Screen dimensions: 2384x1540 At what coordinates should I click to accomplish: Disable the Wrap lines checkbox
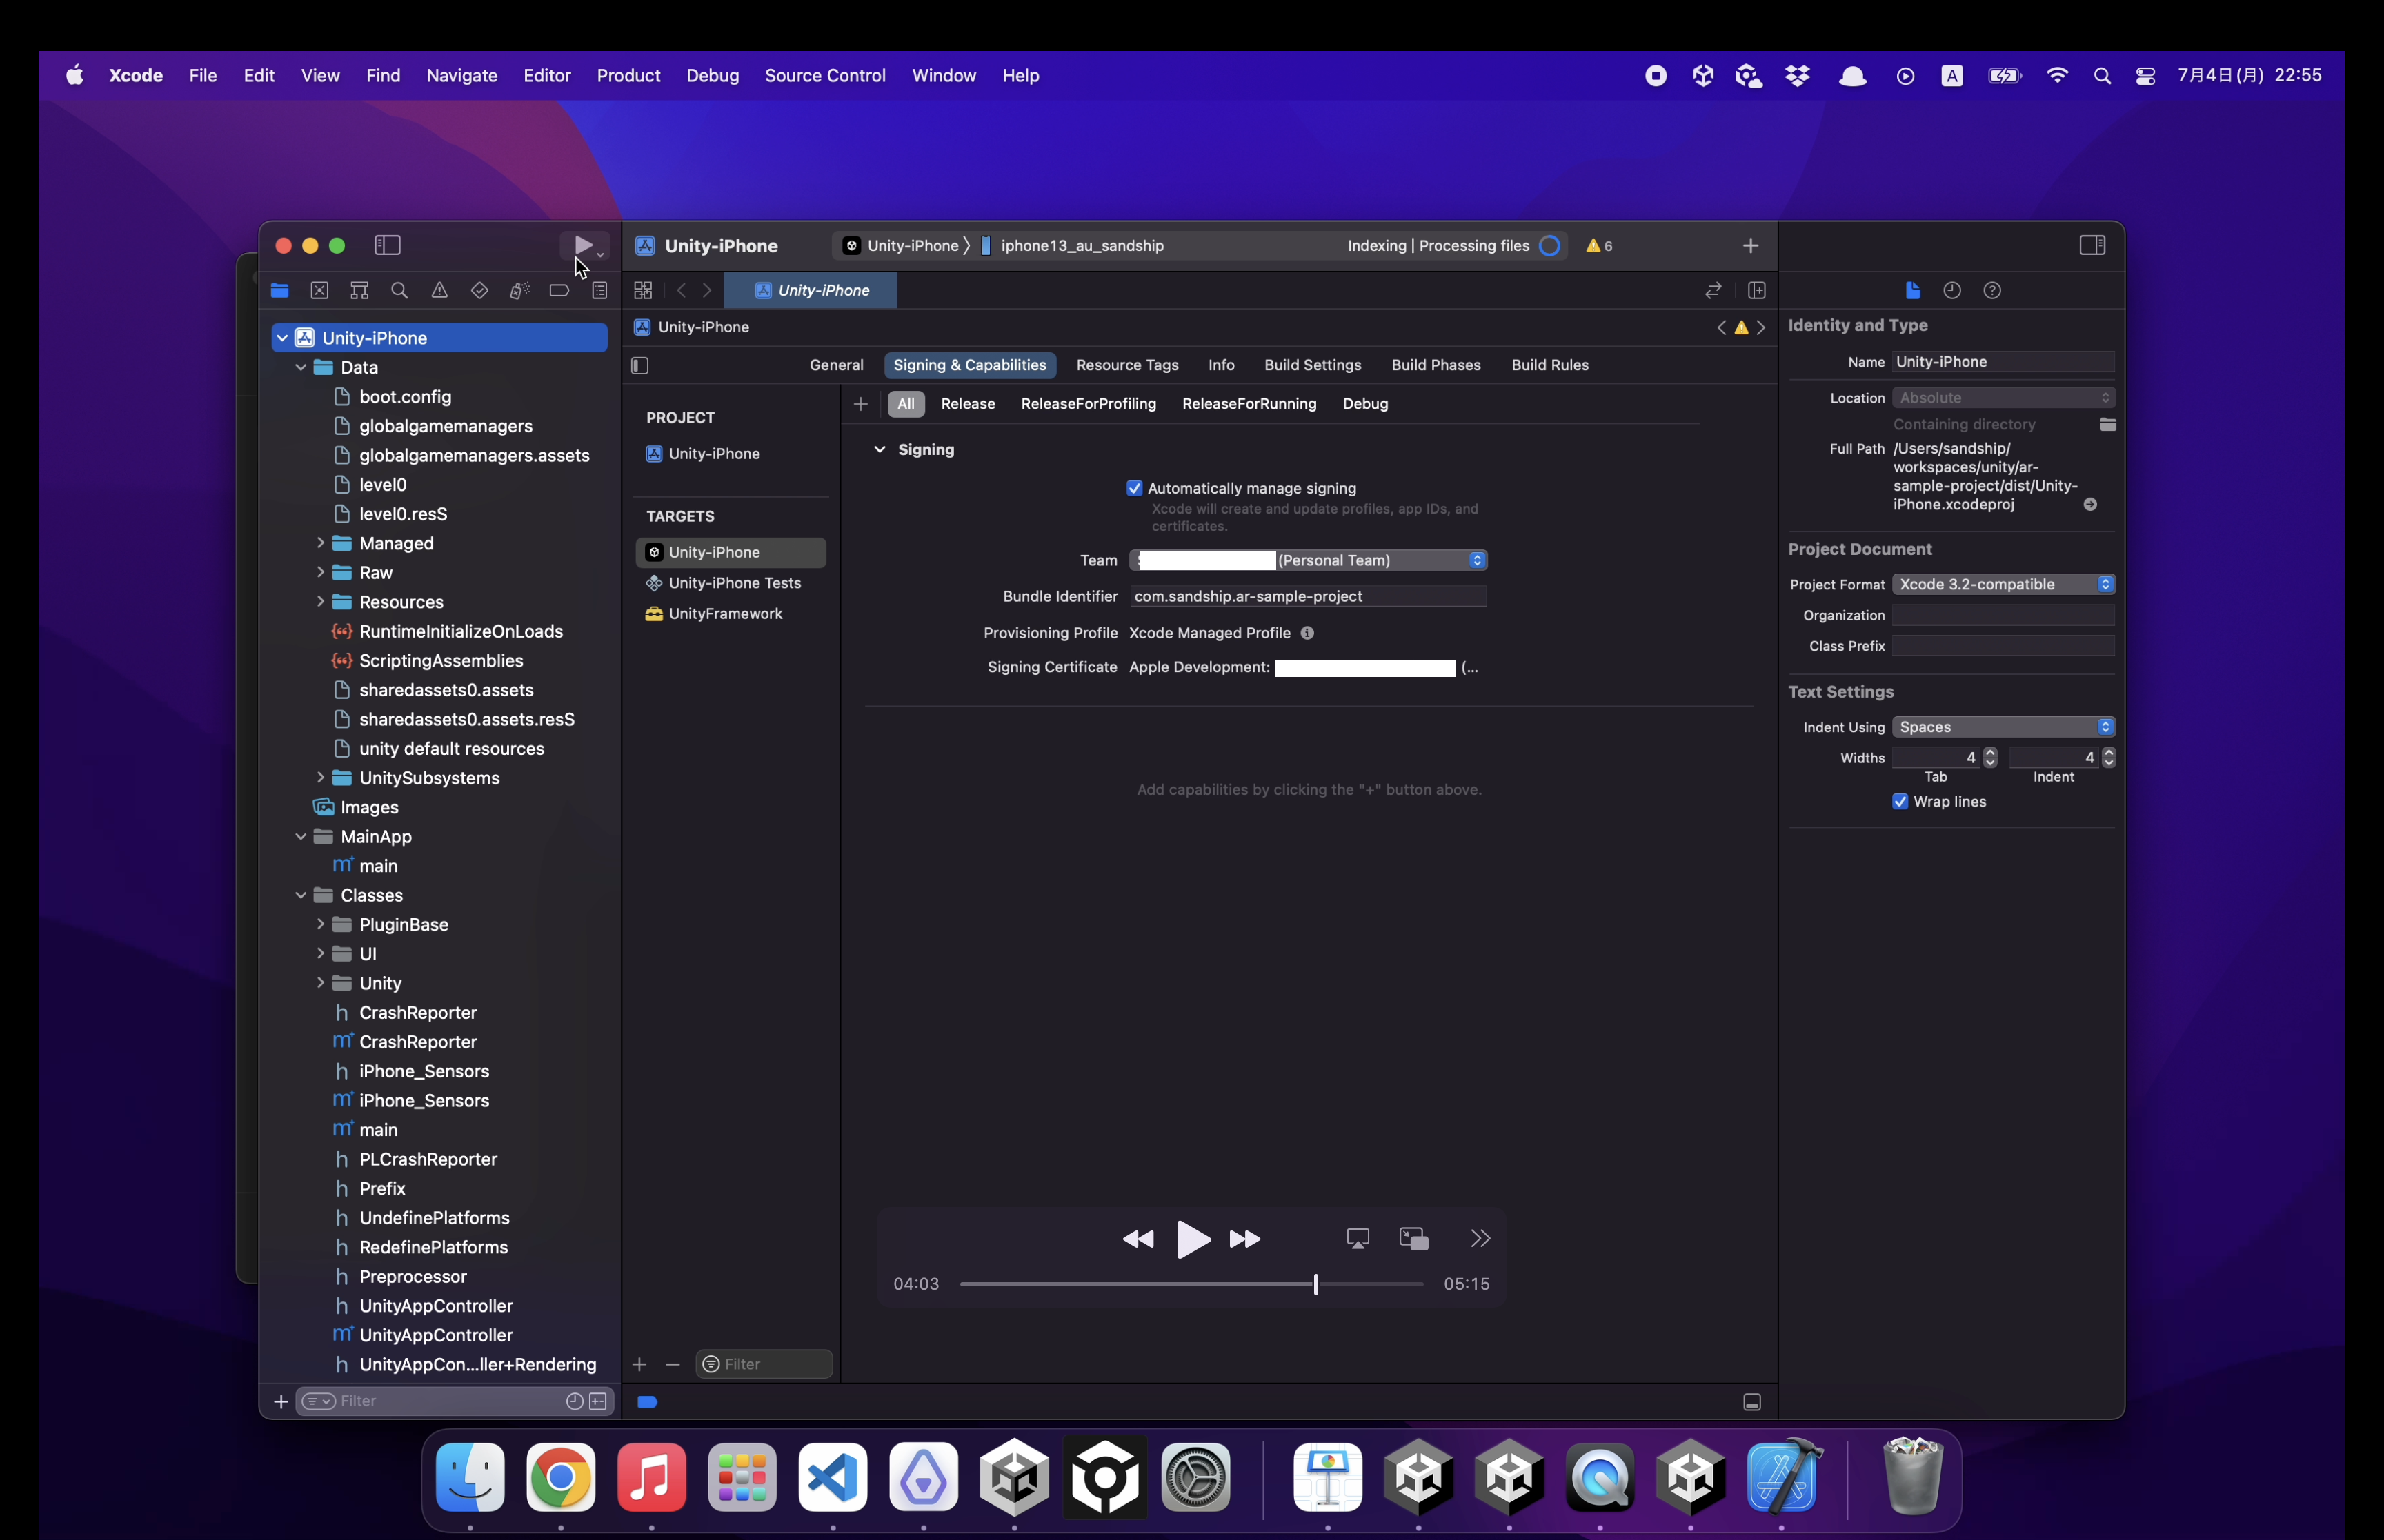click(x=1900, y=802)
